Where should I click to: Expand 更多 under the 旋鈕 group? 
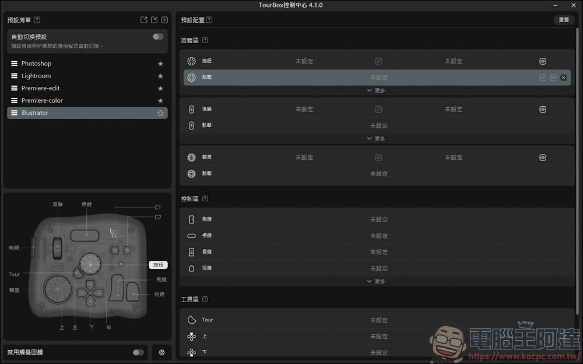[376, 90]
